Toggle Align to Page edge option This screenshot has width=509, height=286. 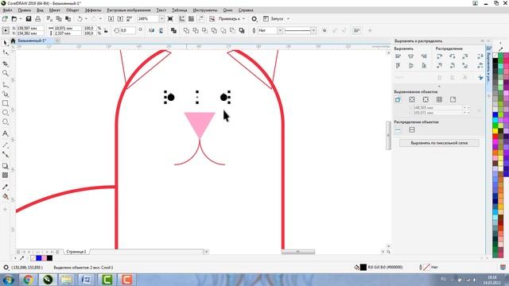pos(412,99)
